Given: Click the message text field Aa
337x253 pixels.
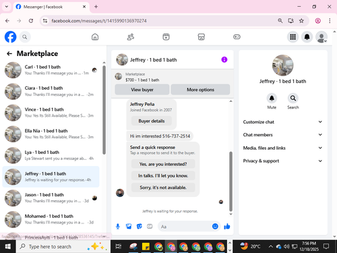Looking at the screenshot, I should 185,227.
